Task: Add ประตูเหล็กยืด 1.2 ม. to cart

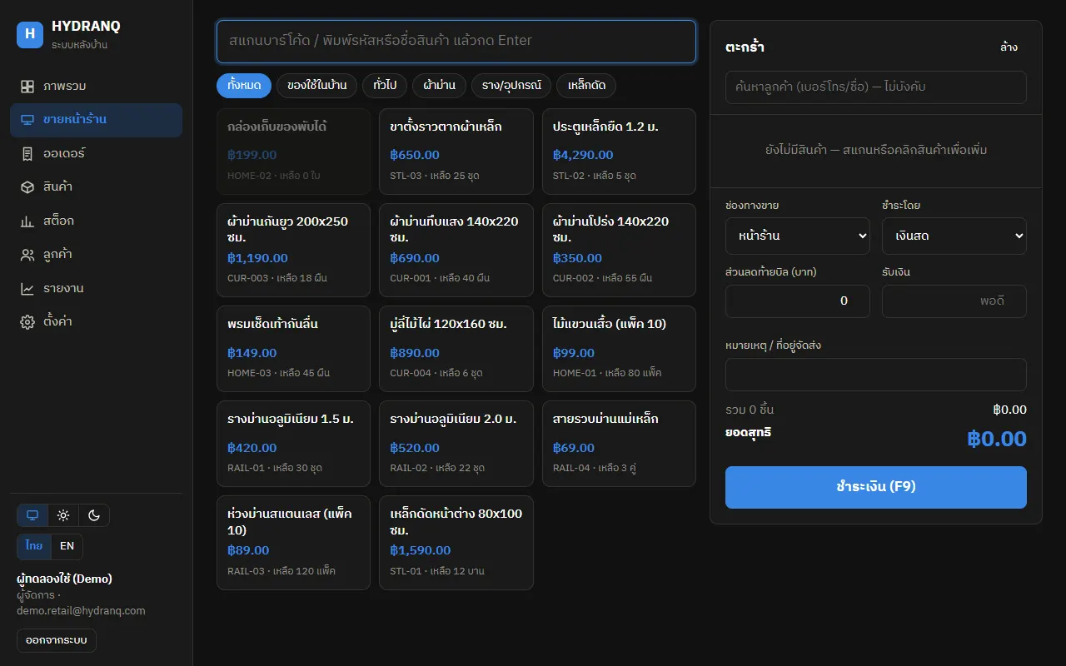Action: pos(619,152)
